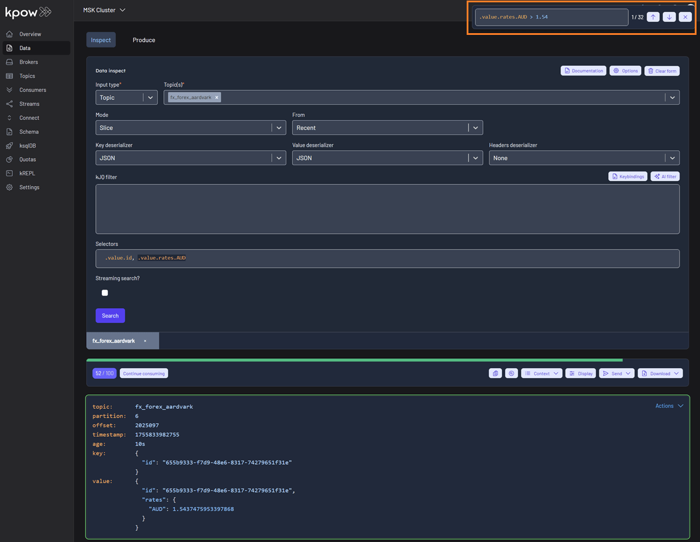This screenshot has height=542, width=700.
Task: Copy results with the clipboard icon button
Action: [x=495, y=373]
